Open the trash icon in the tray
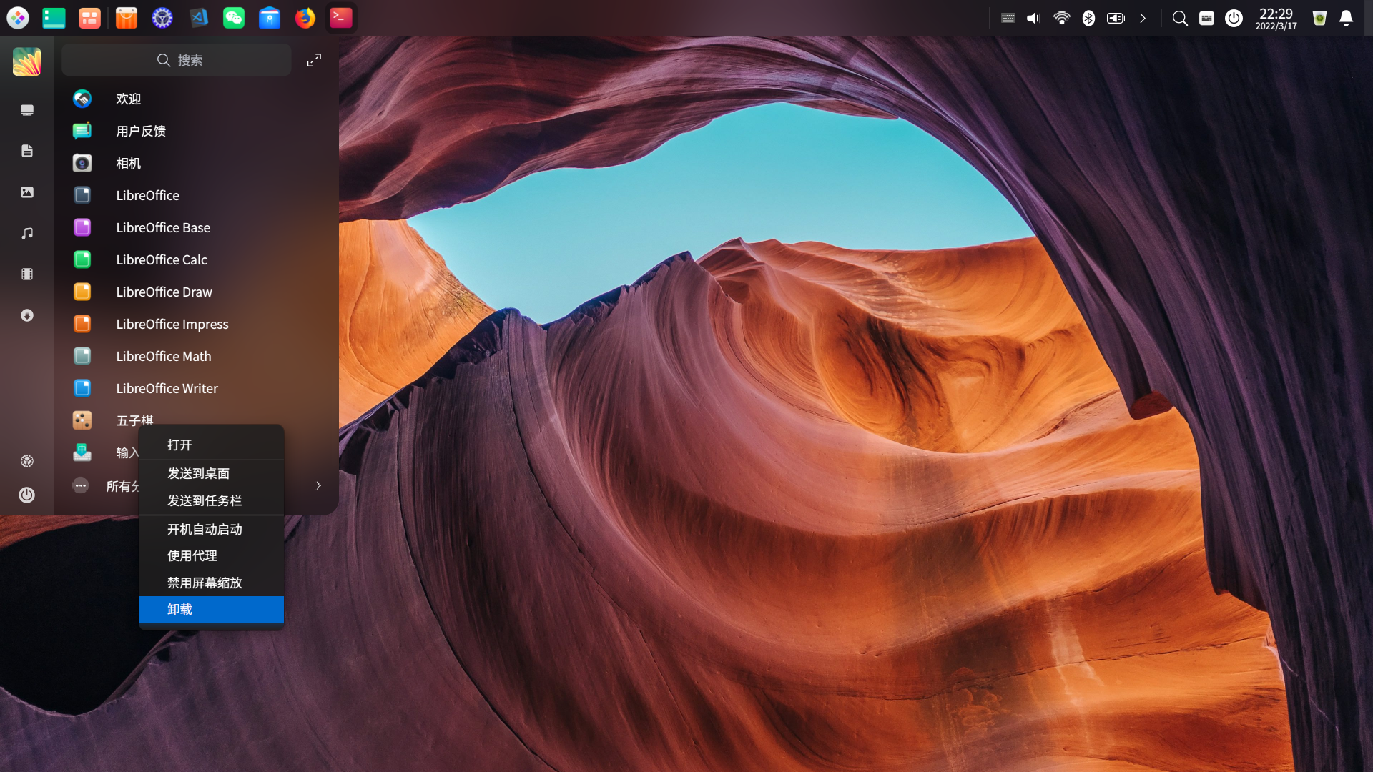This screenshot has width=1373, height=772. 1319,19
